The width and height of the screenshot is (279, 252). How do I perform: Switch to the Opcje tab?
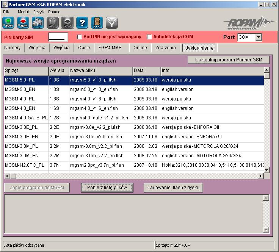(84, 48)
